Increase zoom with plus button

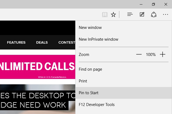[163, 54]
